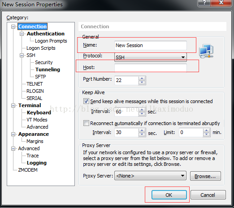Collapse the Connection tree node
Viewport: 234px width, 208px height.
pyautogui.click(x=13, y=26)
